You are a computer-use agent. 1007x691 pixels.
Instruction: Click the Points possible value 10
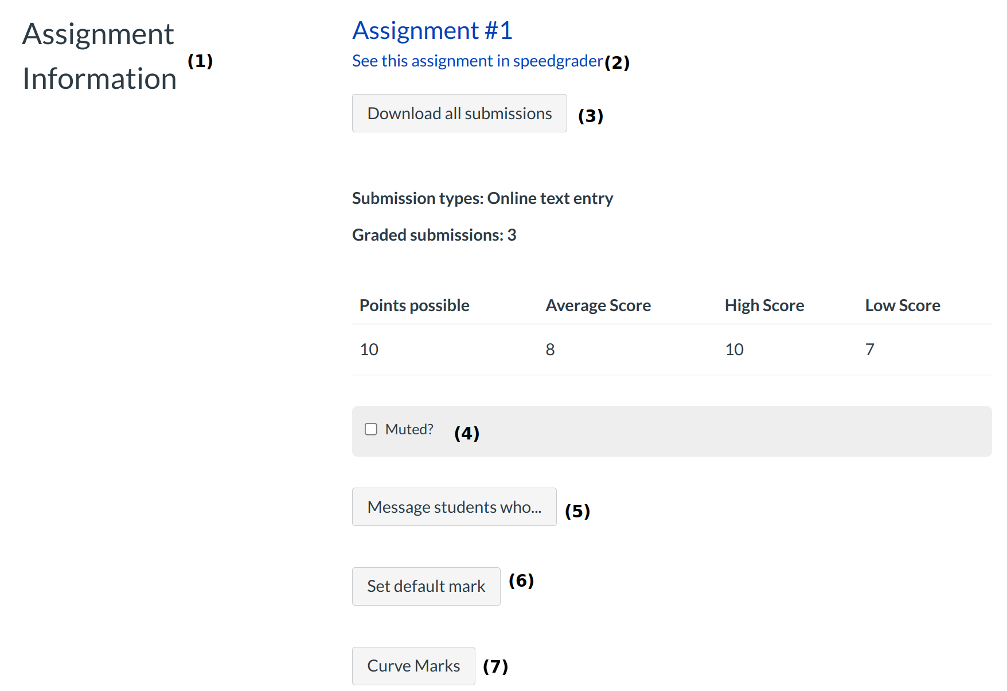pos(369,350)
